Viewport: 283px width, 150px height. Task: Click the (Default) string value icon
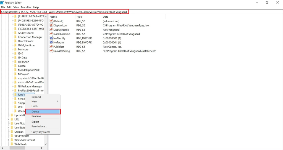51,21
